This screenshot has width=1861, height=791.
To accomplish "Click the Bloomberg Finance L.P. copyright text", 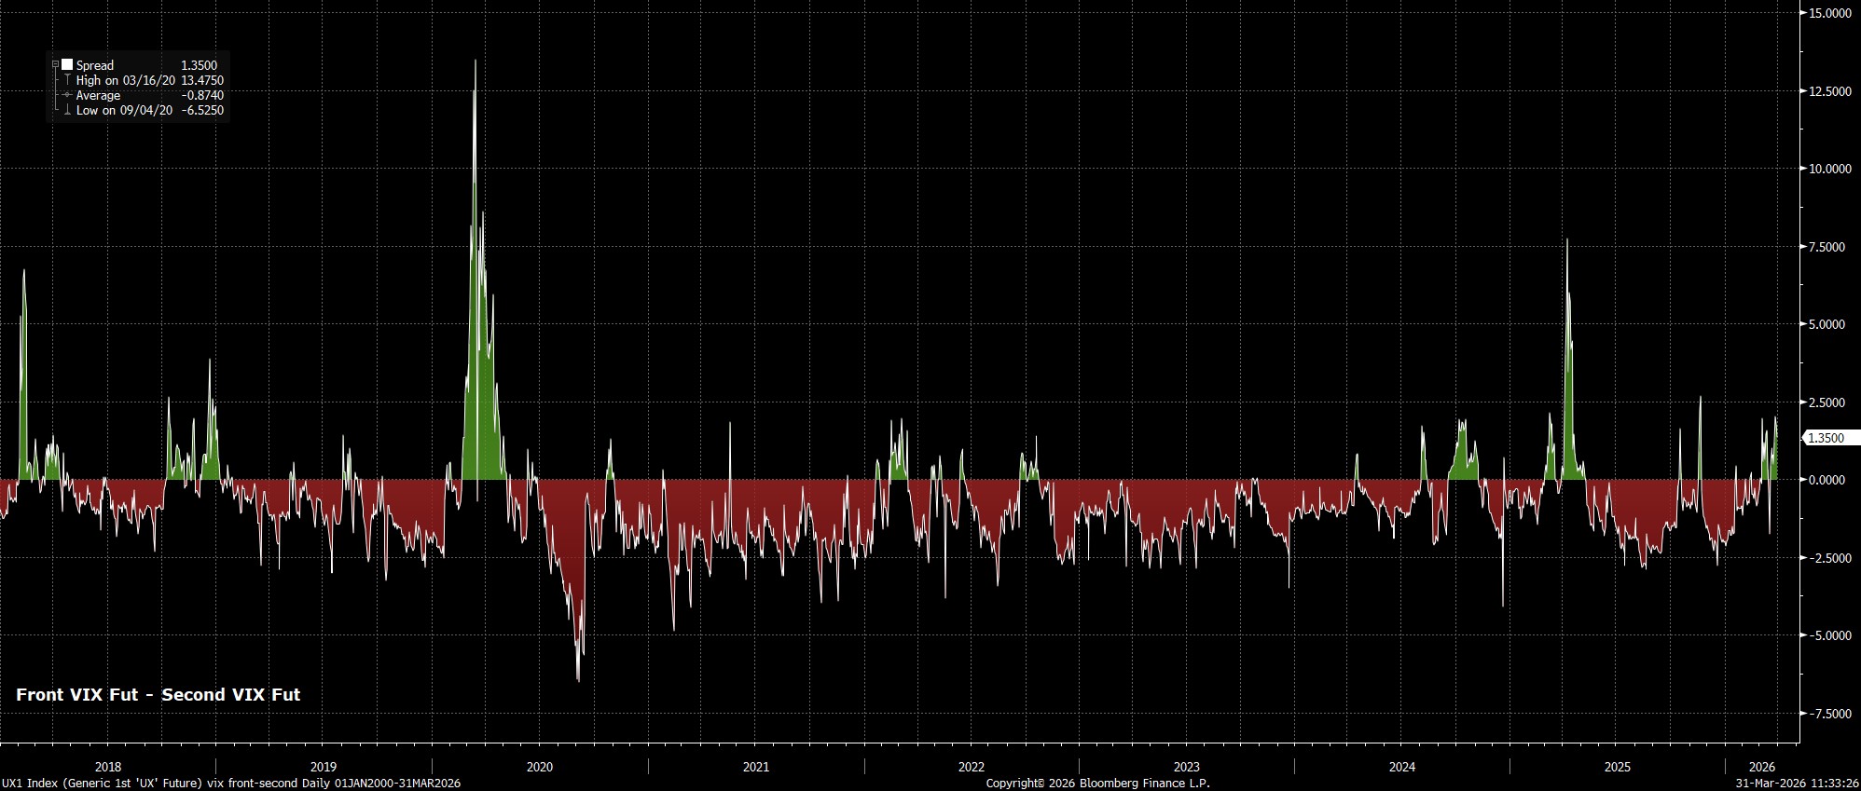I will point(1097,784).
